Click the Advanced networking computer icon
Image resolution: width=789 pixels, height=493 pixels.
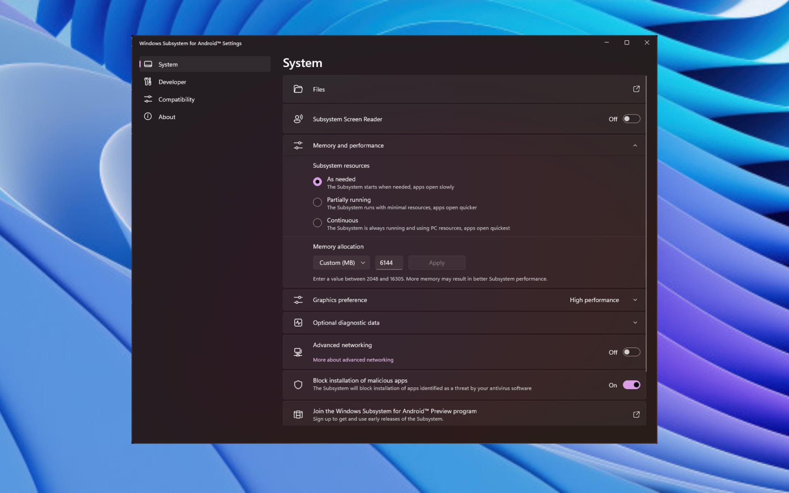tap(298, 352)
